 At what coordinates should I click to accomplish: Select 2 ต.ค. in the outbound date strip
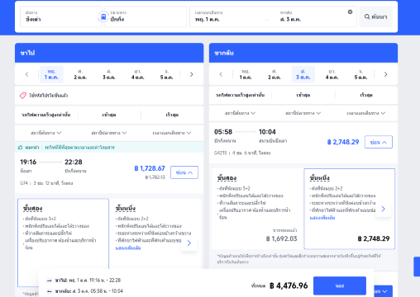coord(80,74)
